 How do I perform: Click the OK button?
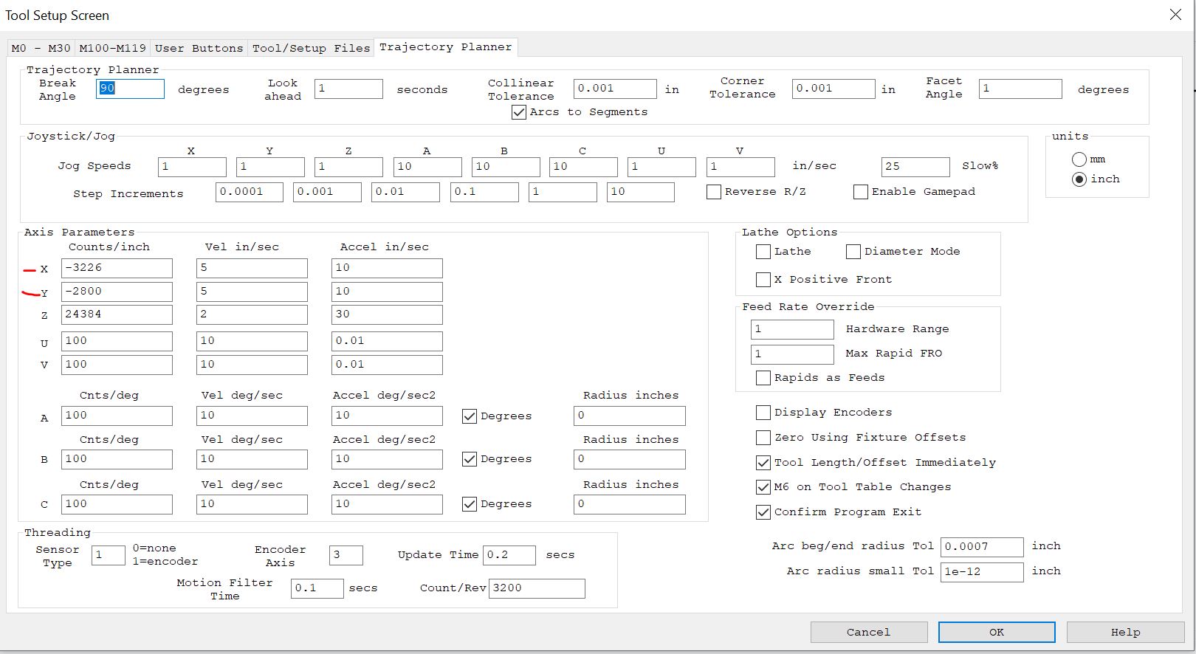[996, 632]
